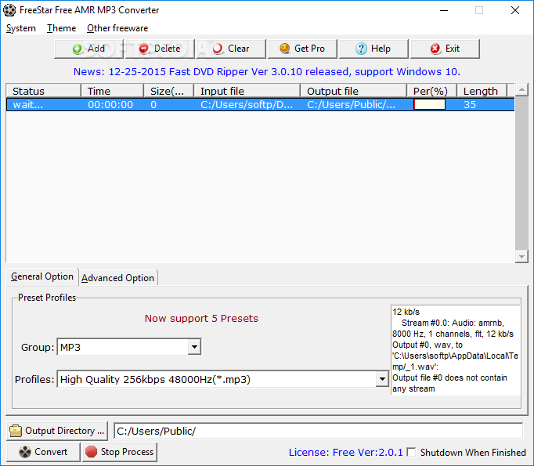Click the Per(%) column header

pyautogui.click(x=431, y=91)
